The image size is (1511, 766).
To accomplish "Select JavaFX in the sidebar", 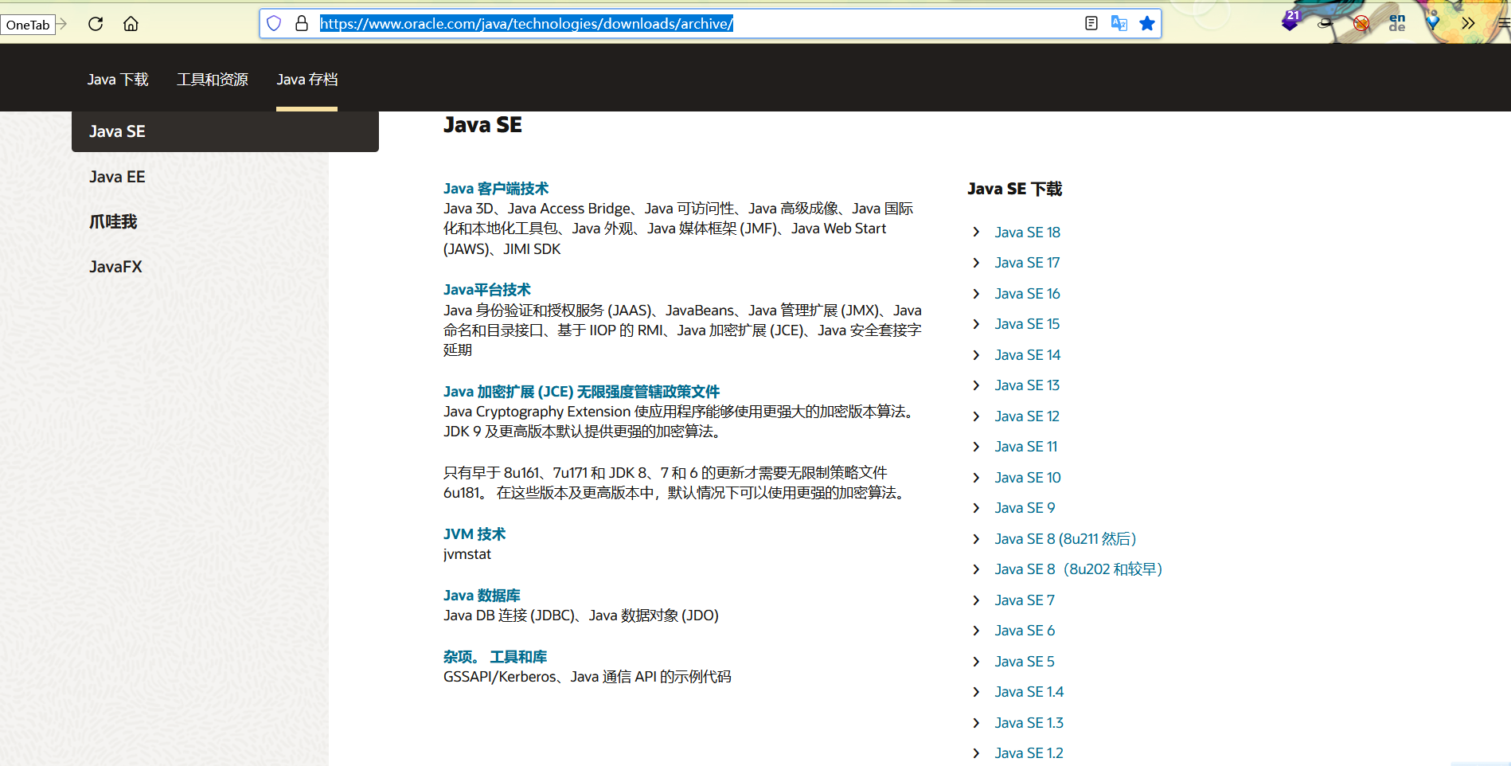I will pyautogui.click(x=115, y=267).
